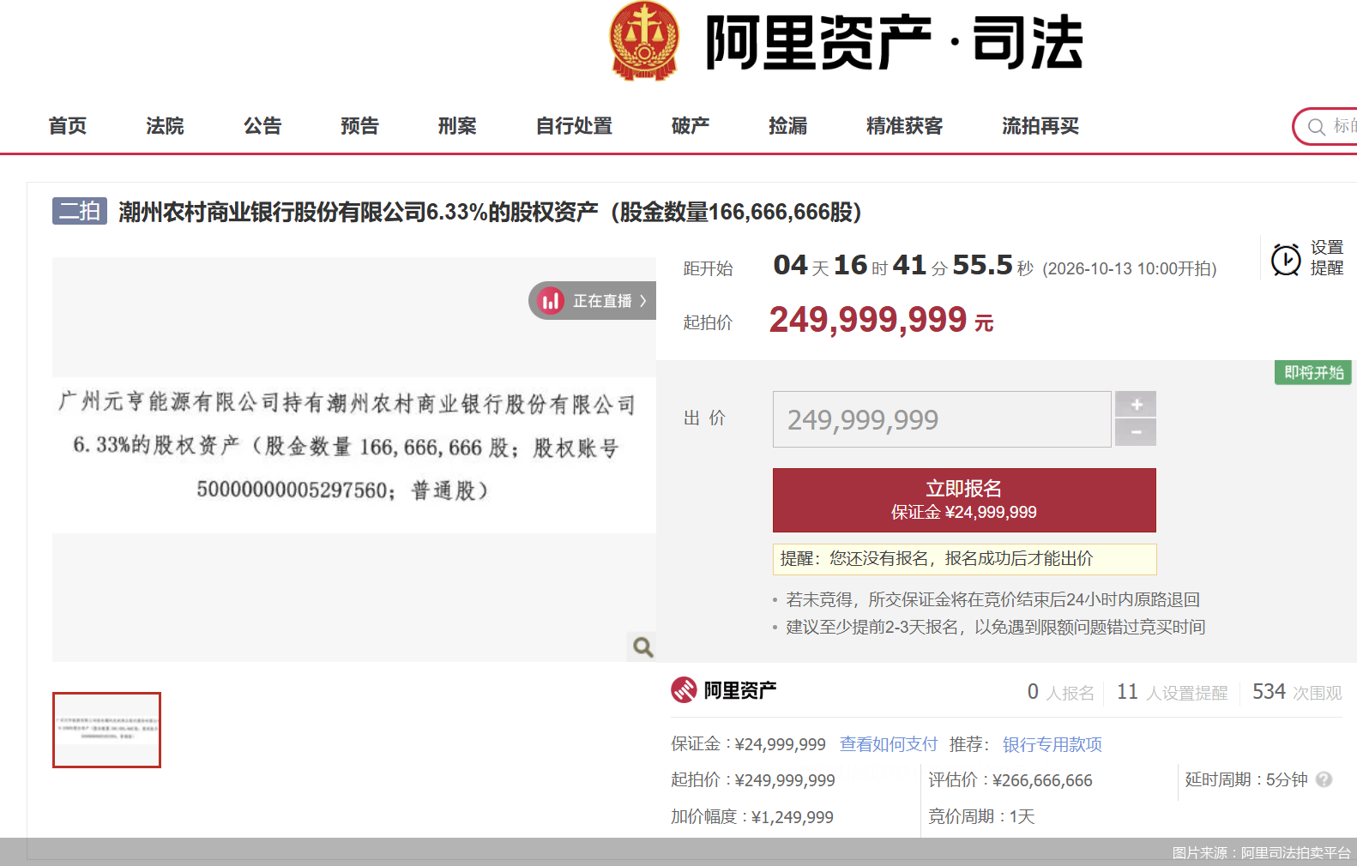Click the 加价幅度 ¥1,249,999 text
The height and width of the screenshot is (866, 1357).
752,816
